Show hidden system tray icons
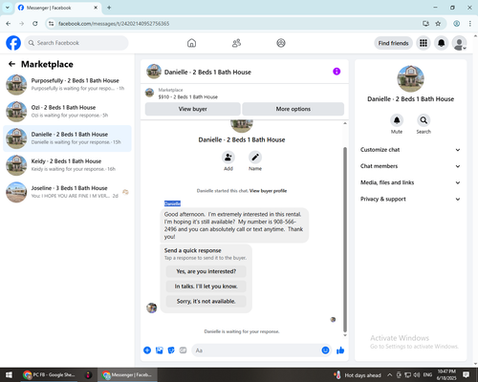The height and width of the screenshot is (382, 478). click(389, 374)
